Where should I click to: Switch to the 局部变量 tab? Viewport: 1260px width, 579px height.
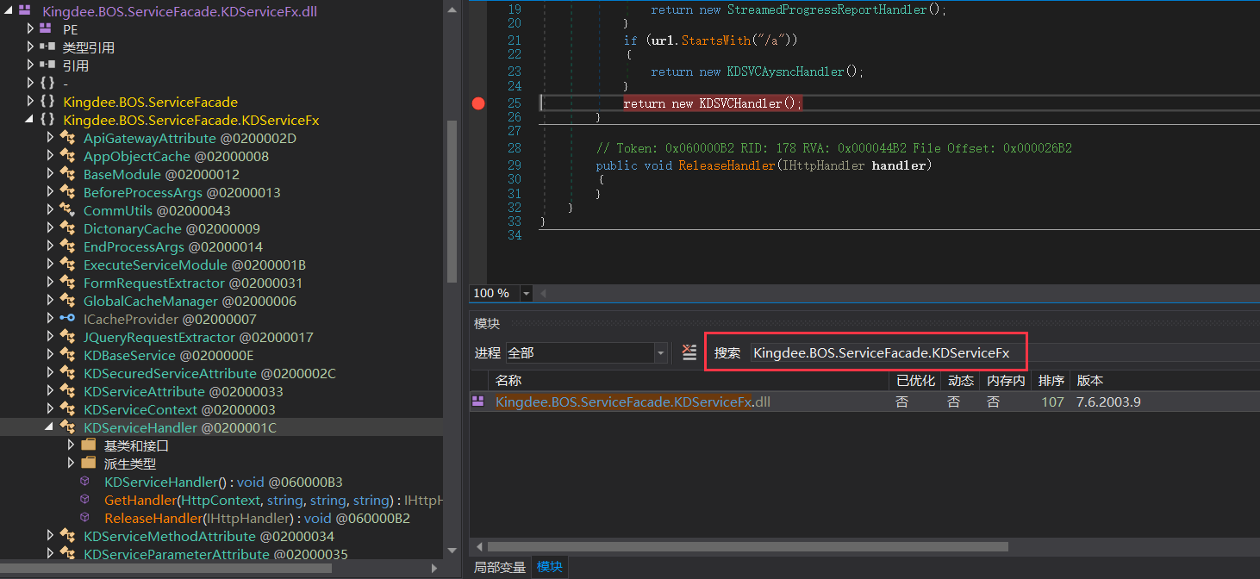(499, 567)
